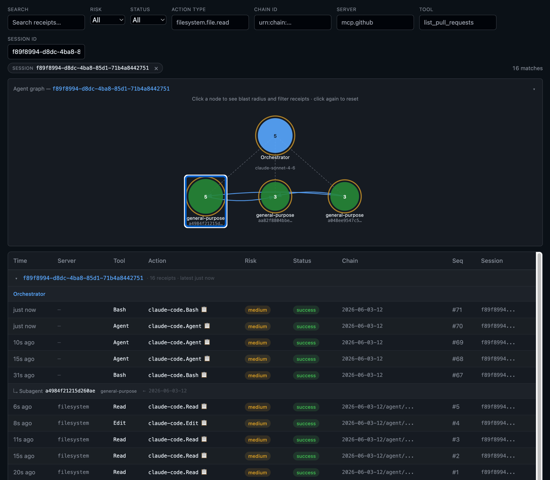This screenshot has width=550, height=480.
Task: Sort by Chain column header
Action: [350, 261]
